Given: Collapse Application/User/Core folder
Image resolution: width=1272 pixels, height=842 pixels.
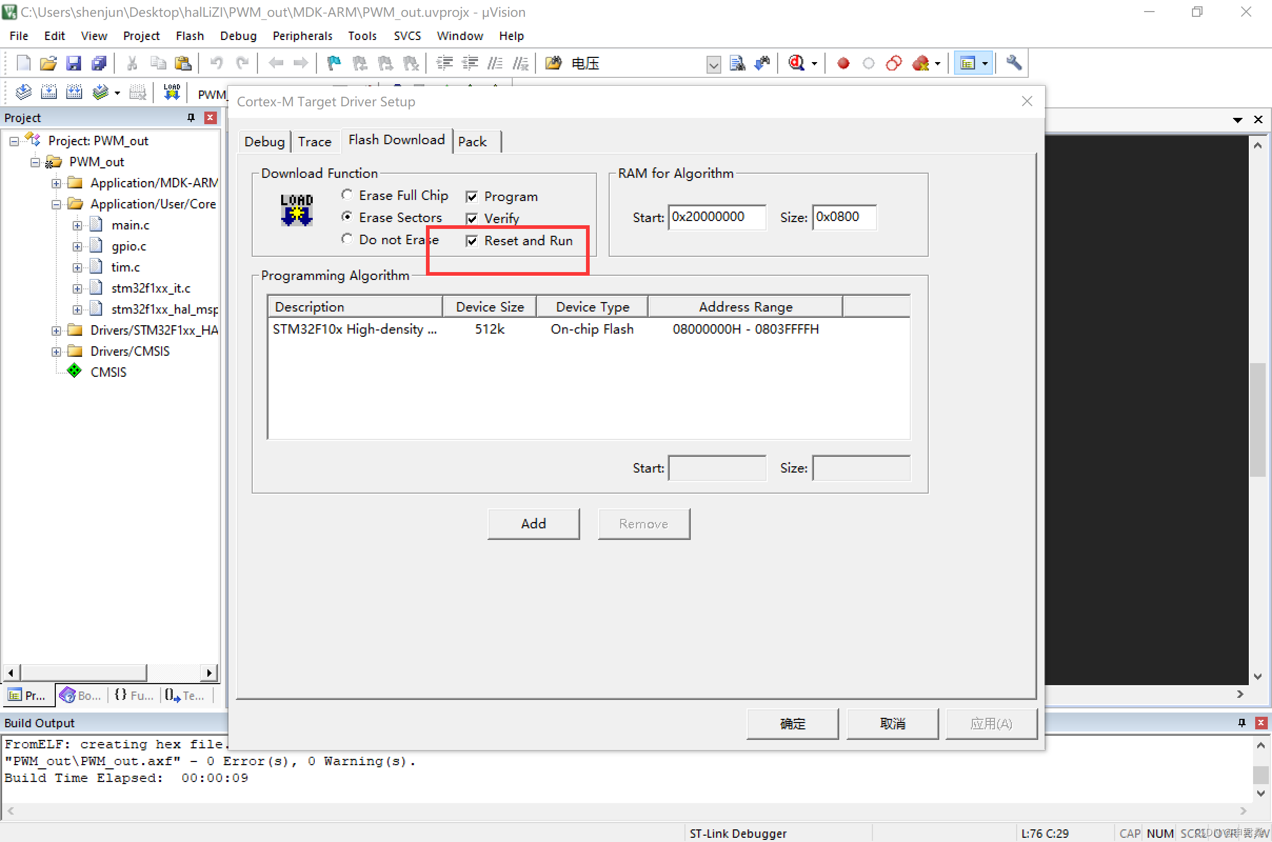Looking at the screenshot, I should pos(56,205).
